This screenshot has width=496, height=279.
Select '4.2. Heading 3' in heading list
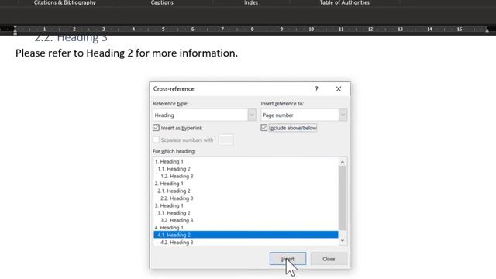coord(246,243)
